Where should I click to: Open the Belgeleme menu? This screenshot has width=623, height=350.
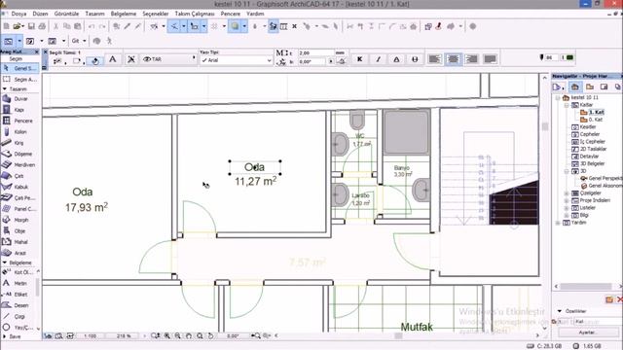pyautogui.click(x=124, y=14)
